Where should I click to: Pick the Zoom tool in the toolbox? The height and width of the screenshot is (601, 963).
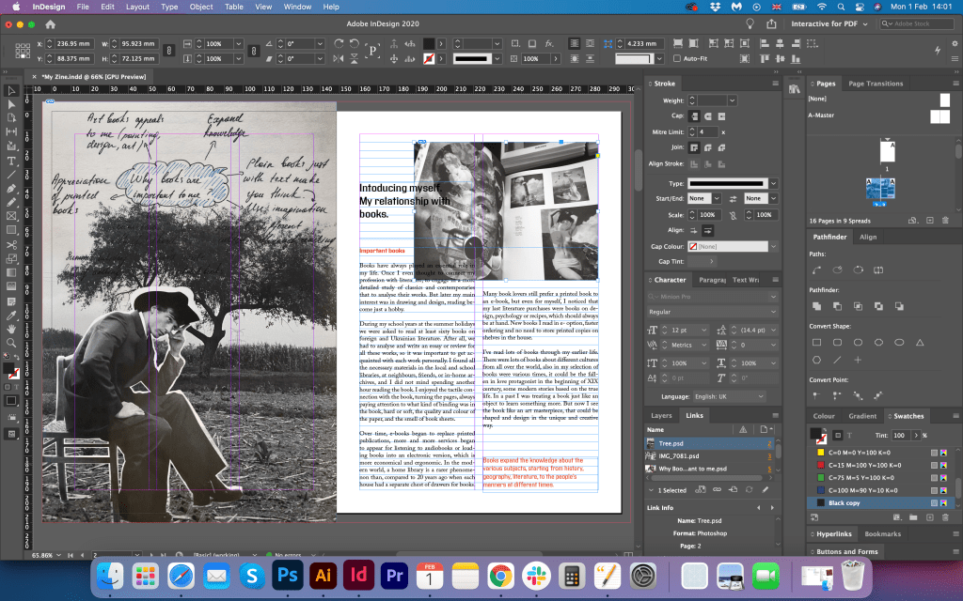(x=11, y=344)
